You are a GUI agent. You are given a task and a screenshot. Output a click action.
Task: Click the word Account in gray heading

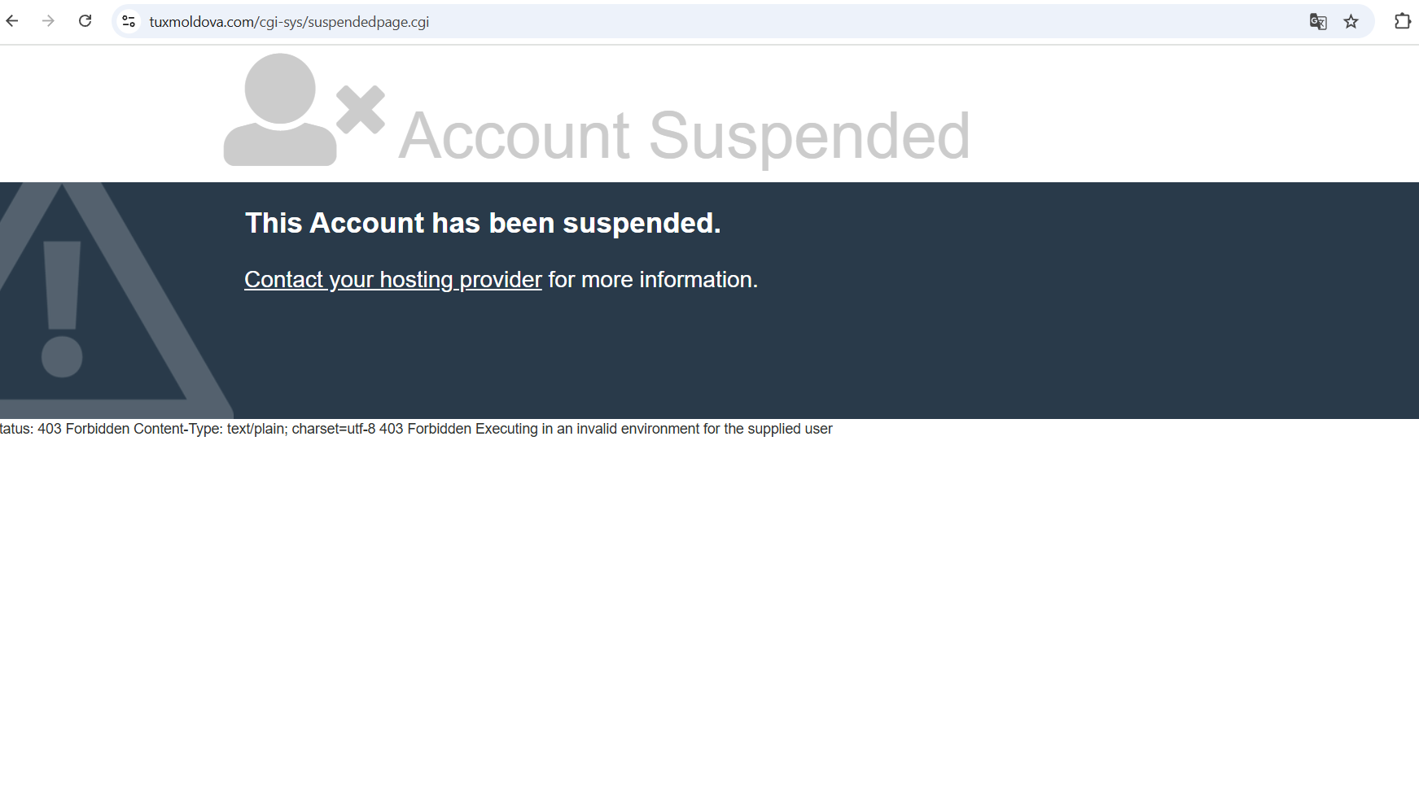pyautogui.click(x=515, y=136)
